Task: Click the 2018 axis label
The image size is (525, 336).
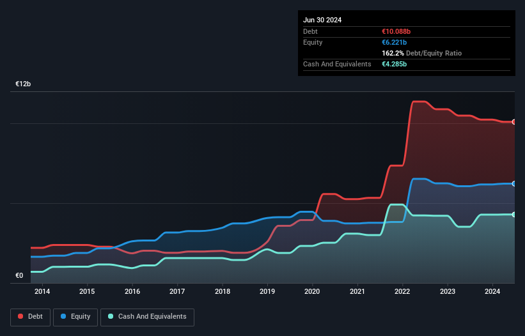Action: click(x=223, y=291)
